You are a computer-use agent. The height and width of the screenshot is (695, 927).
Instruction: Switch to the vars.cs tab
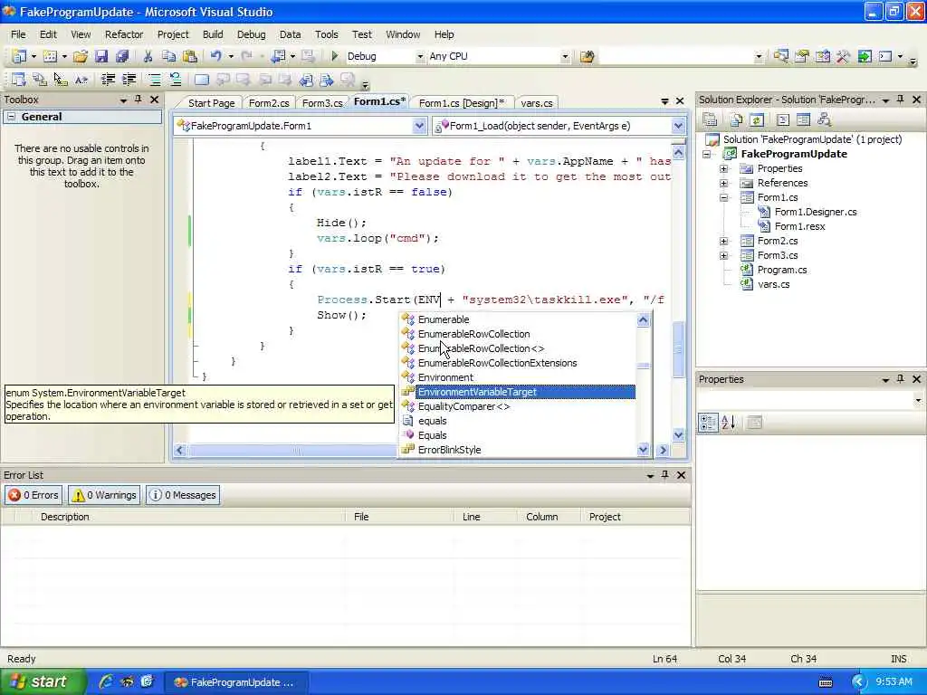click(x=537, y=103)
